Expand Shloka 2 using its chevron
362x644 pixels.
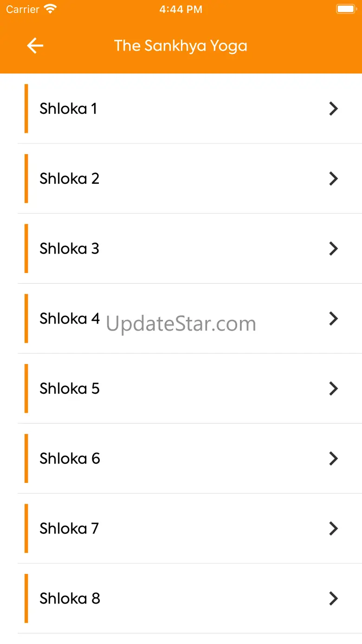[333, 179]
